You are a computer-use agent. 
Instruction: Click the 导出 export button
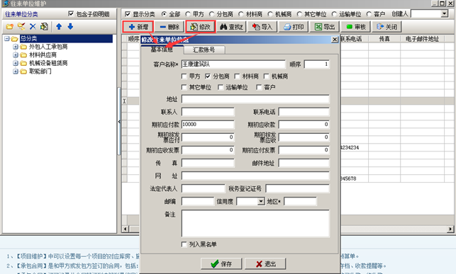coord(325,27)
